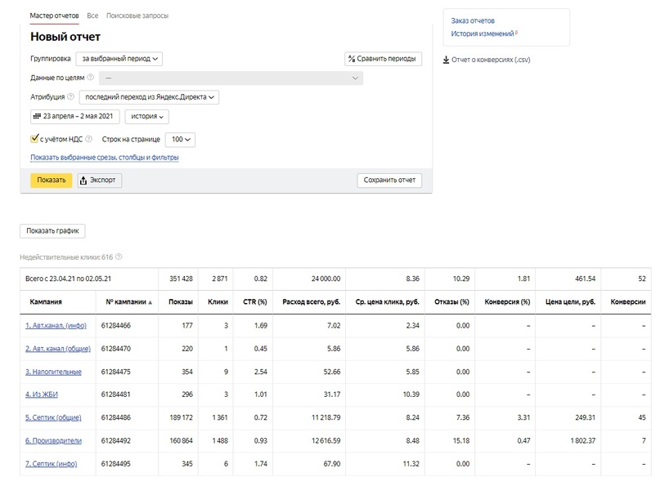Open the Строк на странице dropdown 100
Image resolution: width=660 pixels, height=486 pixels.
pos(180,139)
